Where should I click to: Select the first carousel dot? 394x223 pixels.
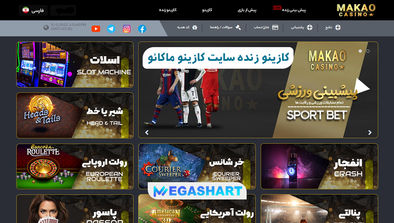point(360,51)
